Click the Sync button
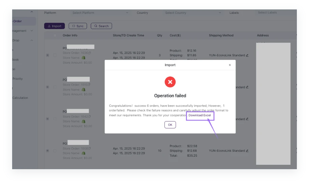 pyautogui.click(x=78, y=26)
